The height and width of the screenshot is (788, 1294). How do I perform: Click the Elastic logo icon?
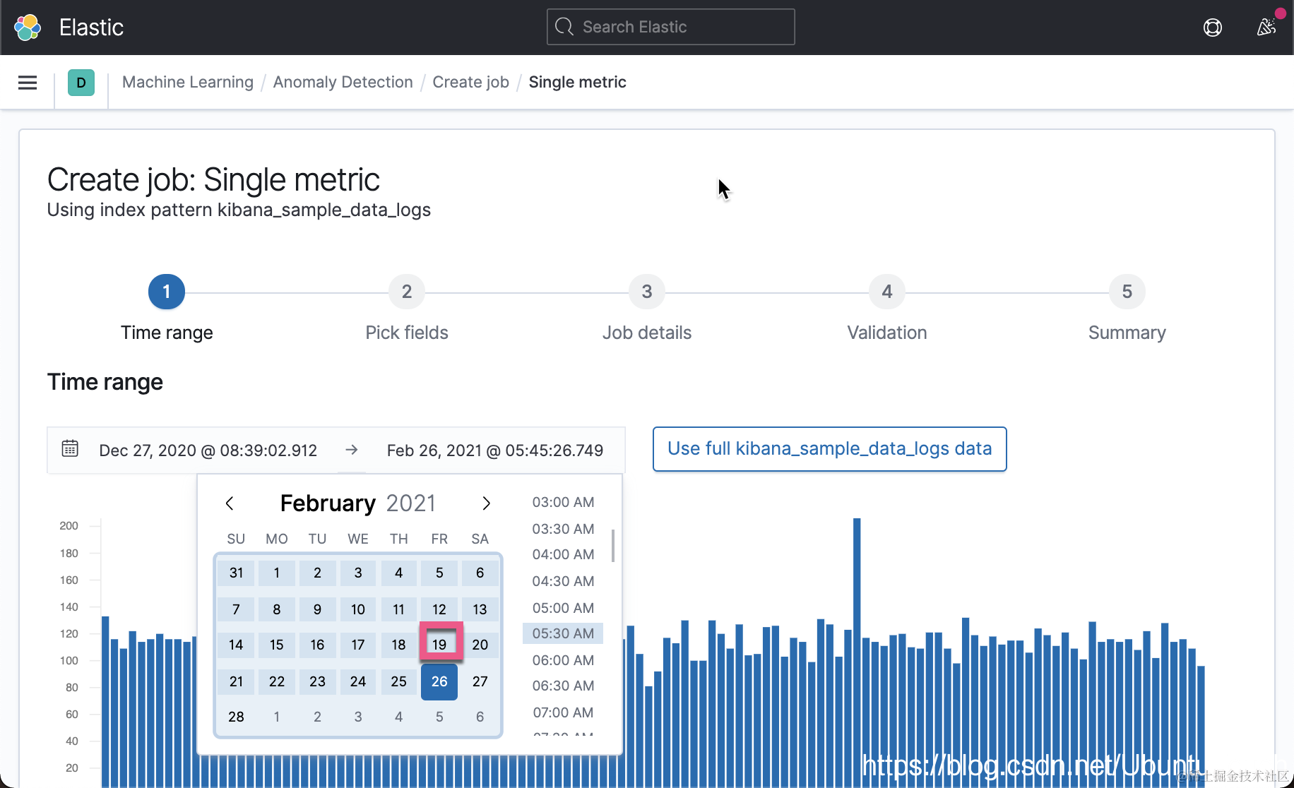(x=28, y=28)
